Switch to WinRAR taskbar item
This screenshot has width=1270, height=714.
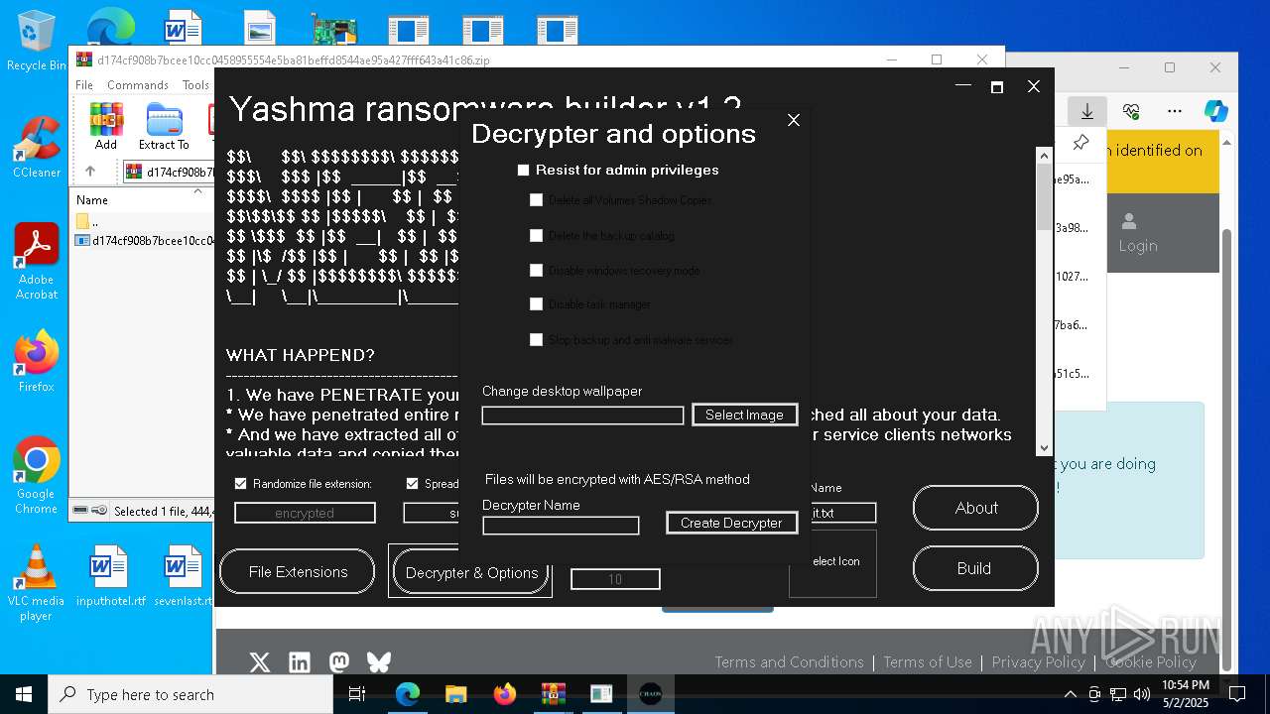tap(553, 694)
